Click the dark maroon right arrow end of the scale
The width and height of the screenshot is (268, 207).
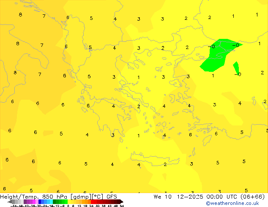tap(121, 202)
